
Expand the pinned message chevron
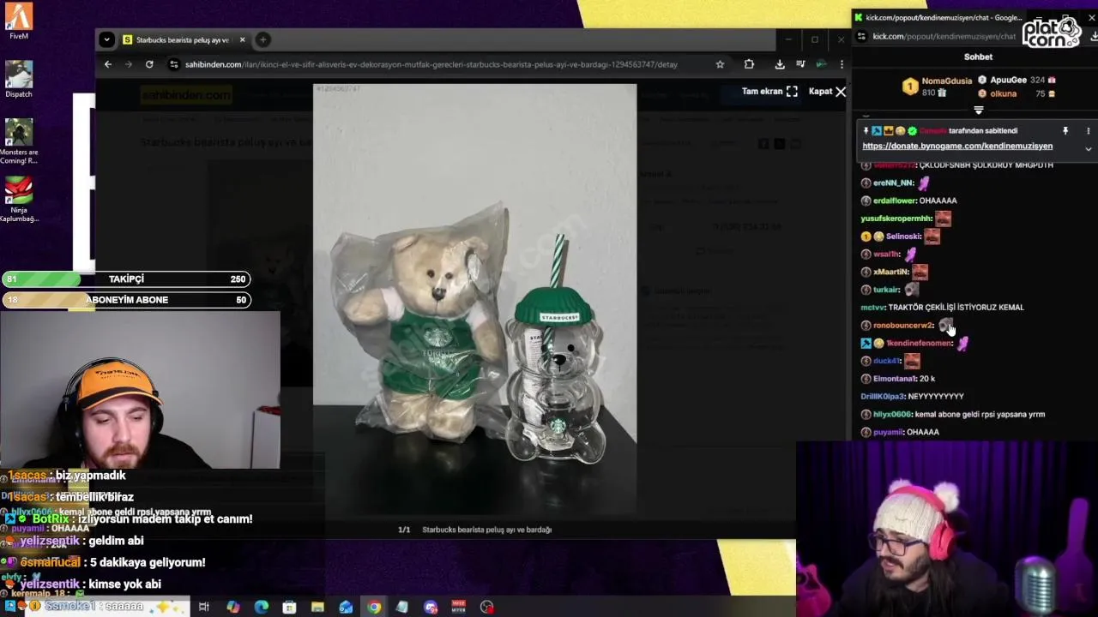[x=1088, y=149]
